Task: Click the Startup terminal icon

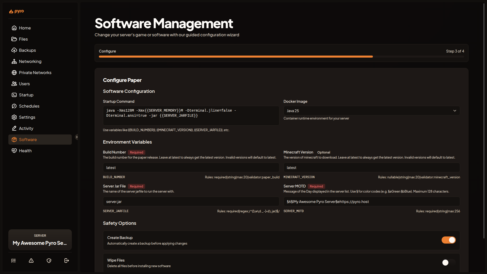Action: 14,95
